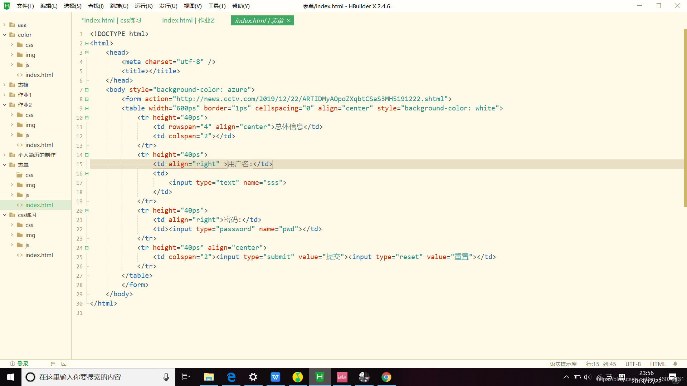Screen dimensions: 687x386
Task: Close the 表单 index.html tab
Action: pyautogui.click(x=288, y=20)
